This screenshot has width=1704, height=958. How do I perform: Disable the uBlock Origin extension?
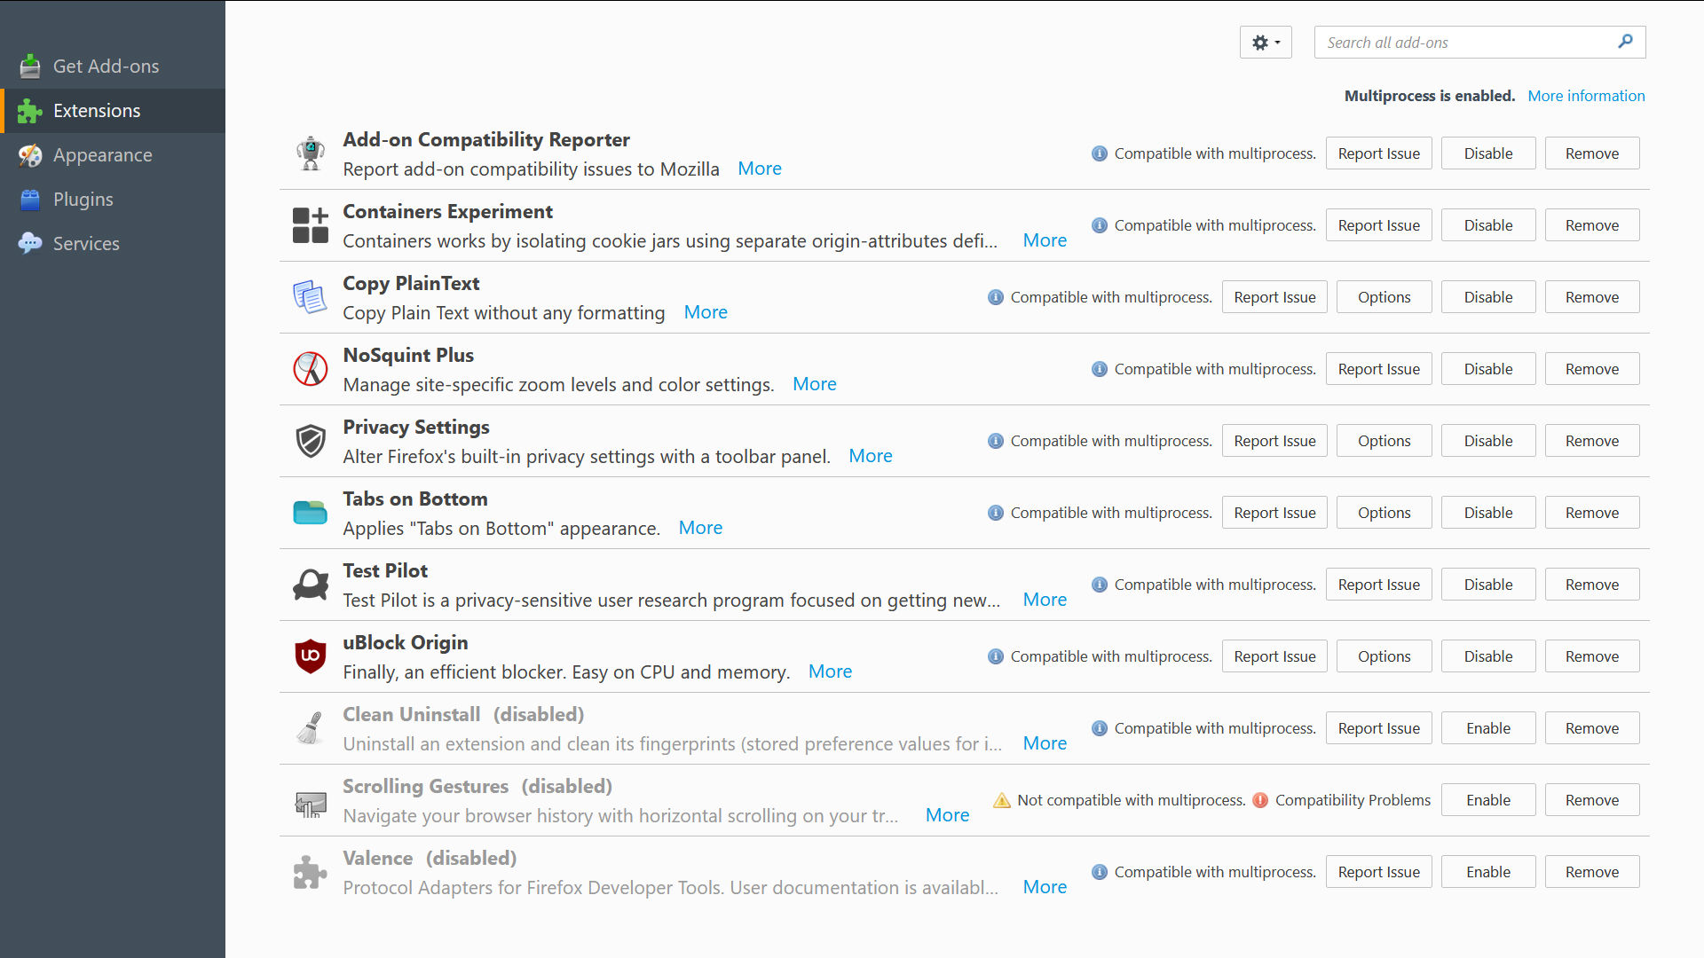tap(1487, 656)
